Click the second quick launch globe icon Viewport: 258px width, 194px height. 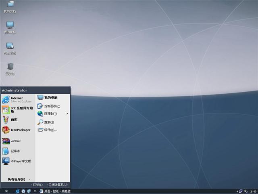click(23, 191)
